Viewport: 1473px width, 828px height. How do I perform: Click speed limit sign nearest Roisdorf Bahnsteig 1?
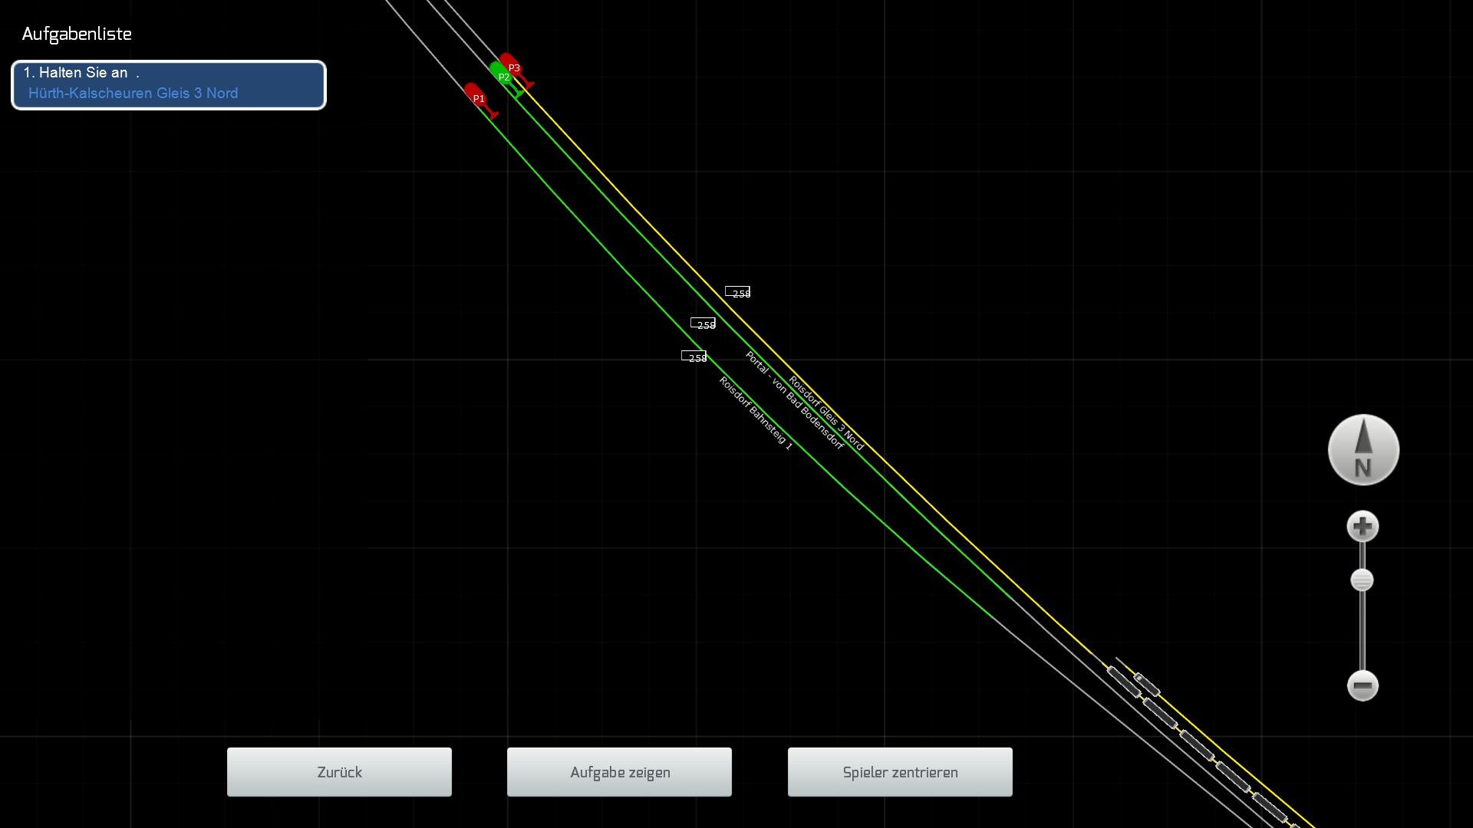[x=694, y=356]
